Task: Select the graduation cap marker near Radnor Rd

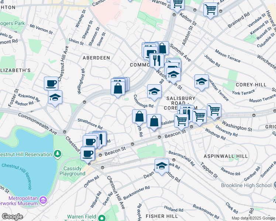Action: coord(55,97)
